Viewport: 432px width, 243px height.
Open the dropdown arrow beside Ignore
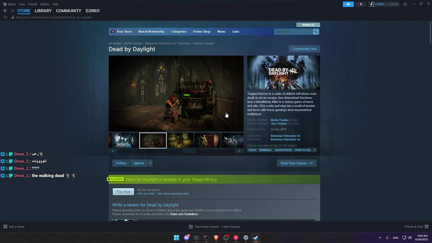pyautogui.click(x=150, y=163)
